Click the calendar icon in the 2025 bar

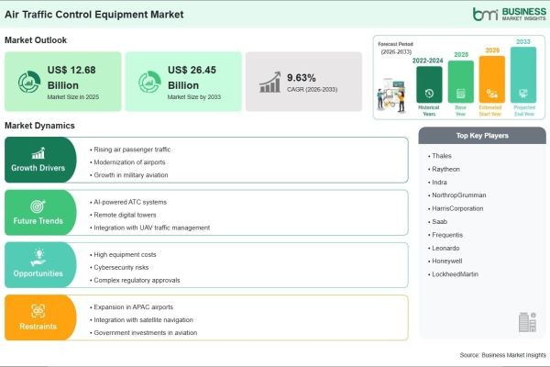pos(460,94)
